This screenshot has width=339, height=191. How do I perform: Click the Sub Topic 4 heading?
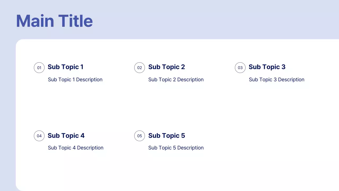[66, 136]
